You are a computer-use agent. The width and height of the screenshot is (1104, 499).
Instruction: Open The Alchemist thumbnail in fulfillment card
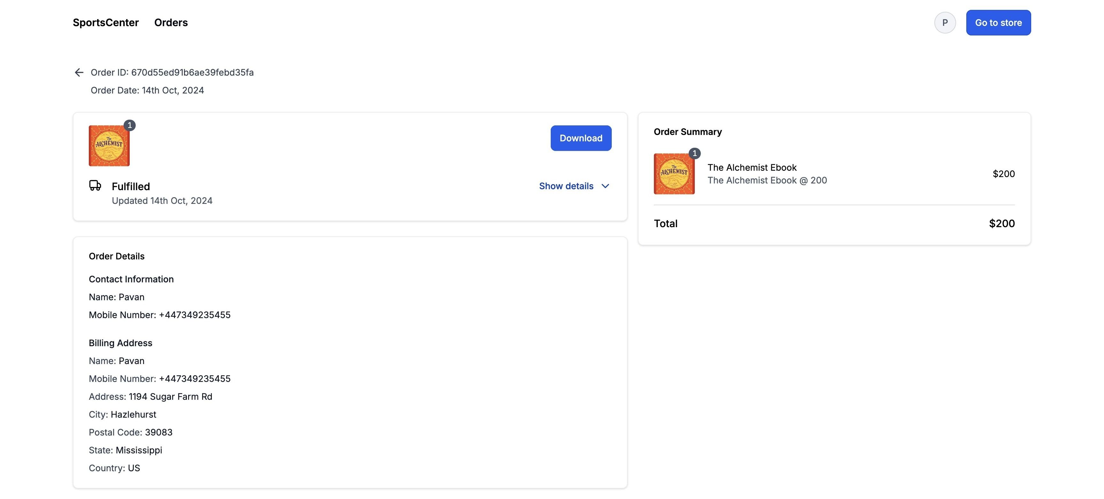[109, 145]
